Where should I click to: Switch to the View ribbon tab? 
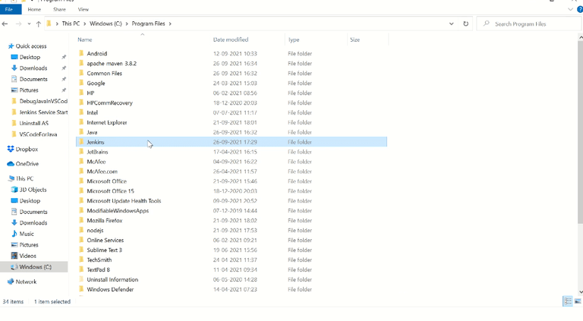(x=84, y=9)
